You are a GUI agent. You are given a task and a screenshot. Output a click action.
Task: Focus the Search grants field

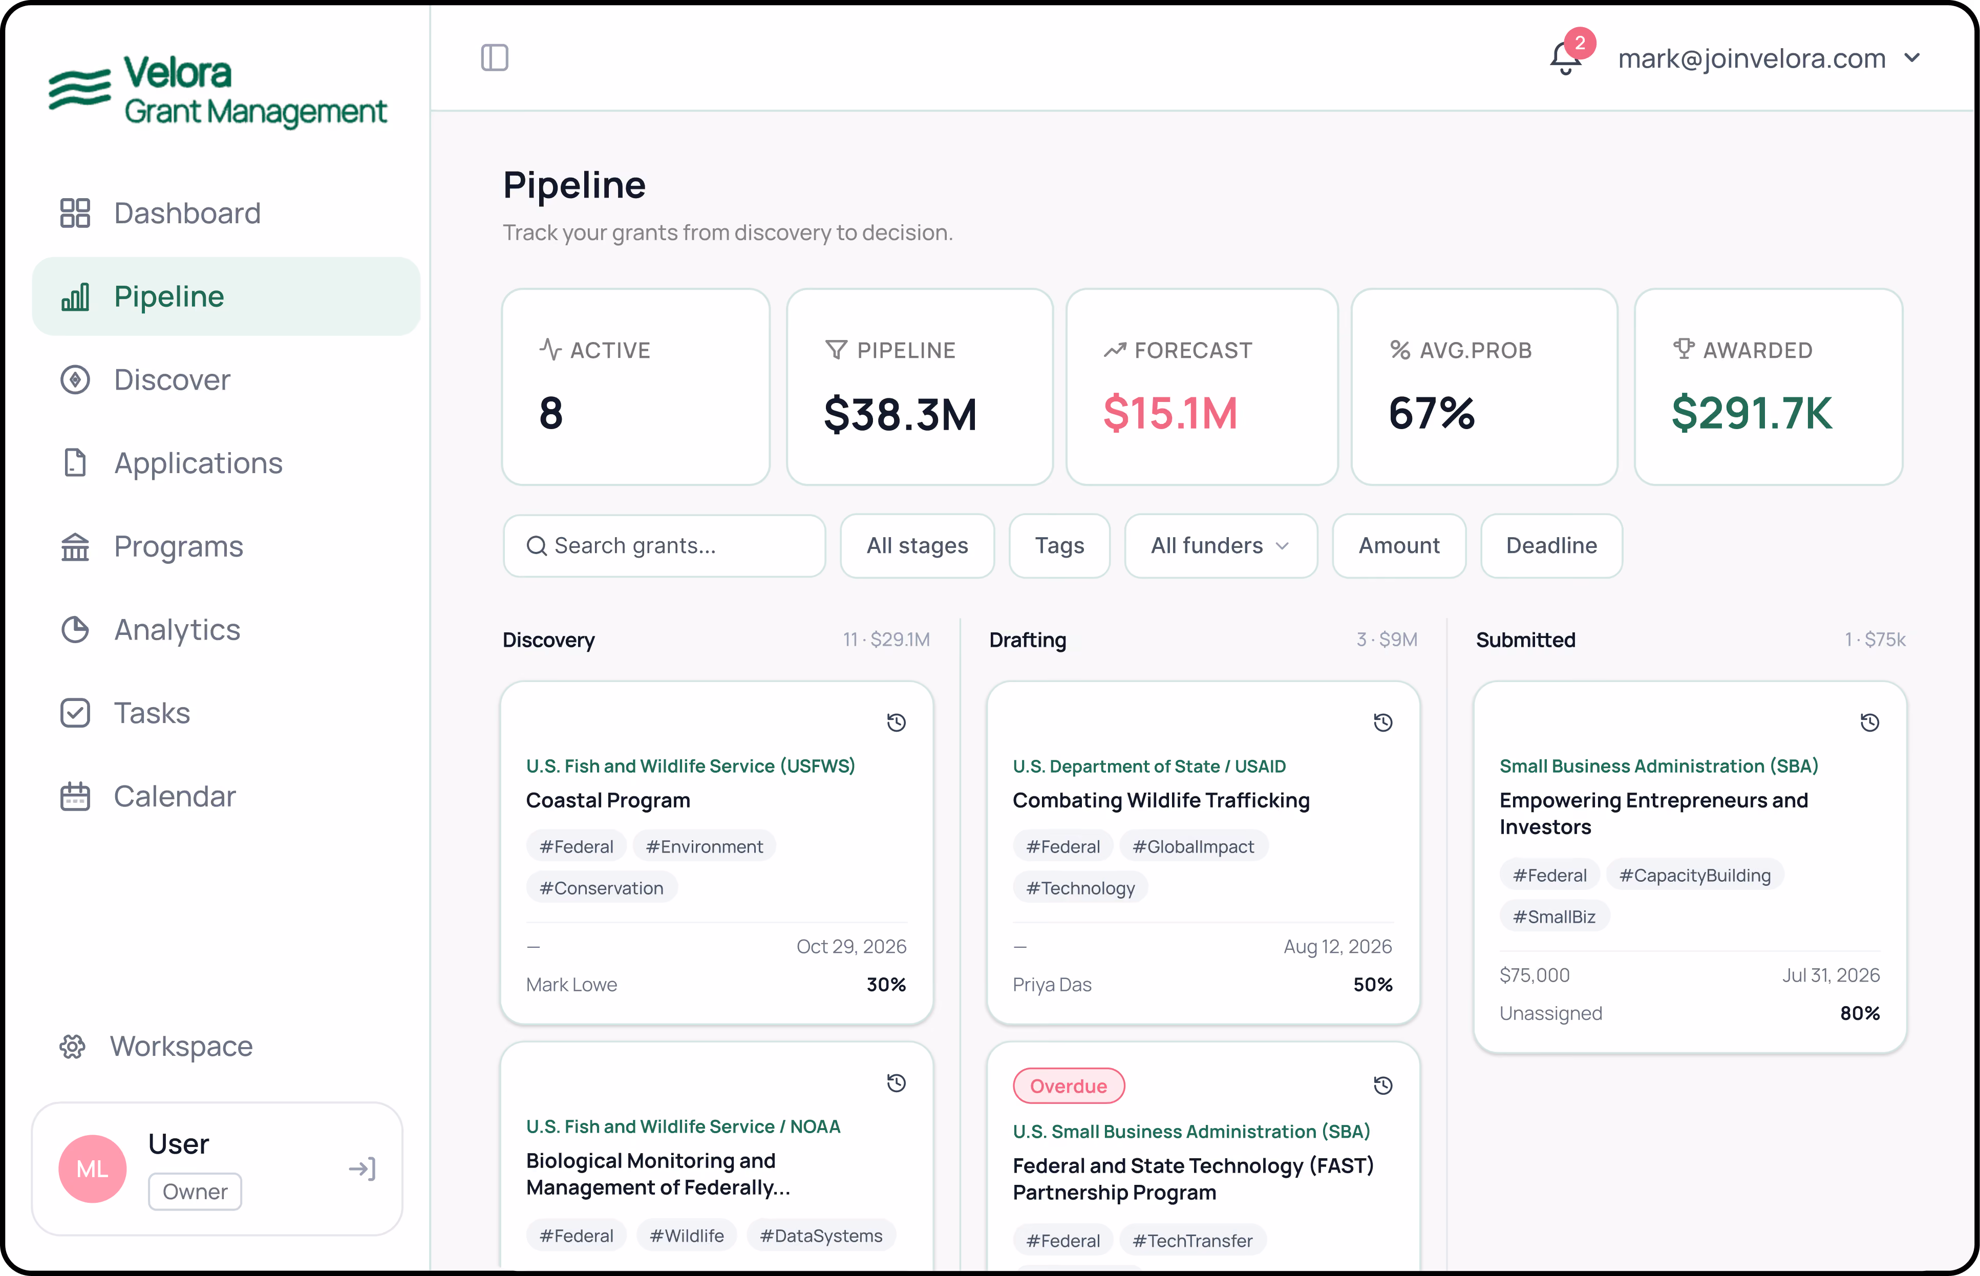[665, 546]
